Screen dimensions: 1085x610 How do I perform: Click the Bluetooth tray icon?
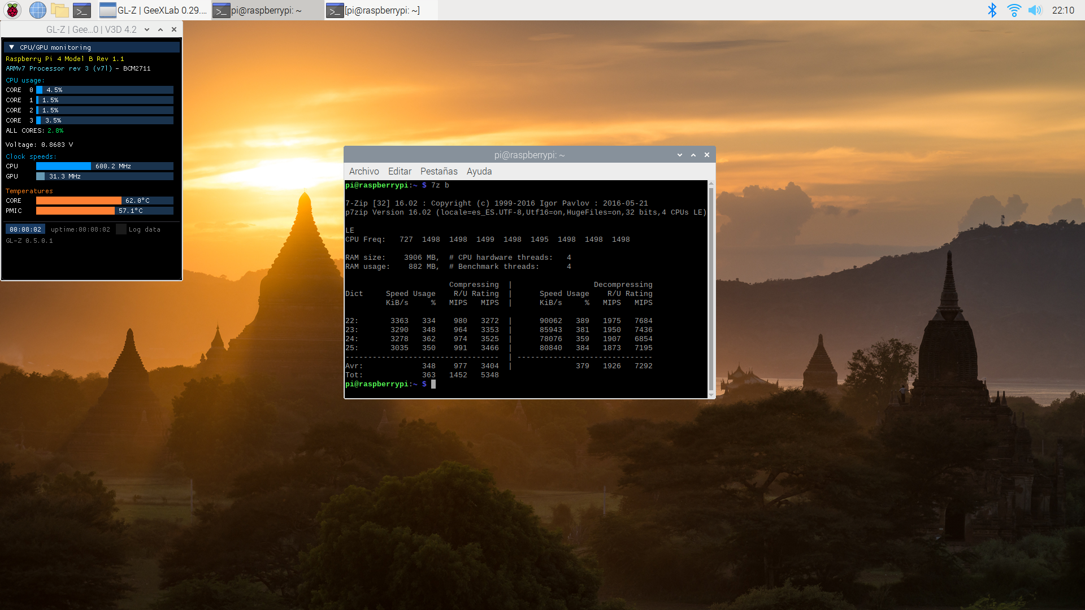point(992,10)
